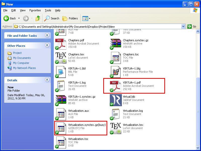Select the Virtual.bib file name
This screenshot has width=201, height=151.
(129, 97)
